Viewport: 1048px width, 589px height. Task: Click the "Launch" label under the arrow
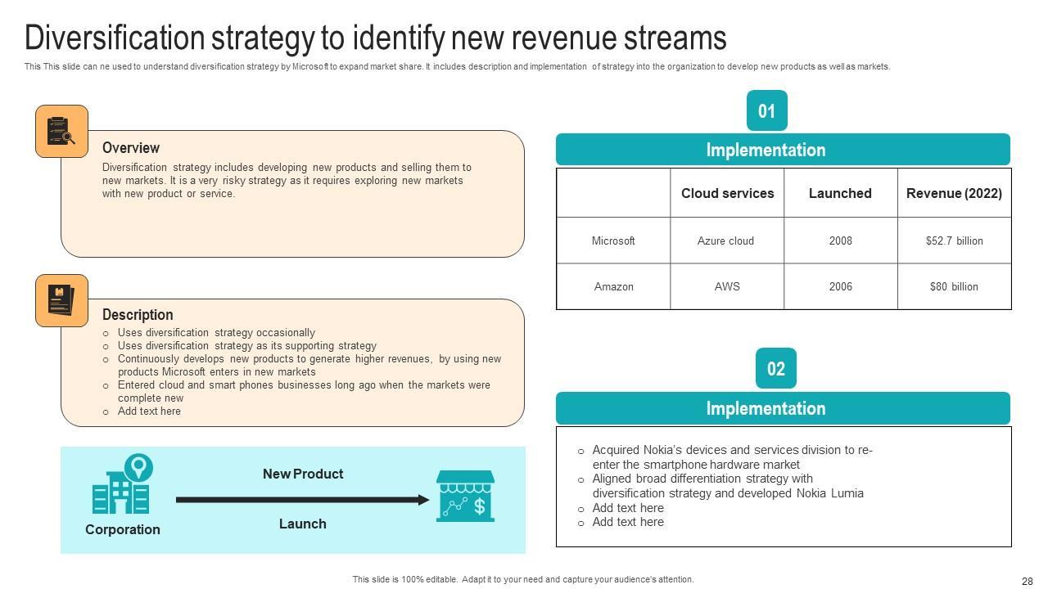(303, 524)
